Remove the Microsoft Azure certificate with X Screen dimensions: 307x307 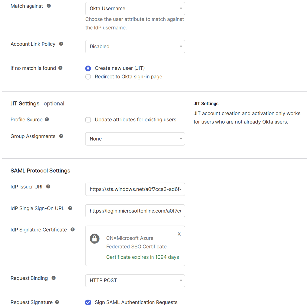tap(179, 234)
